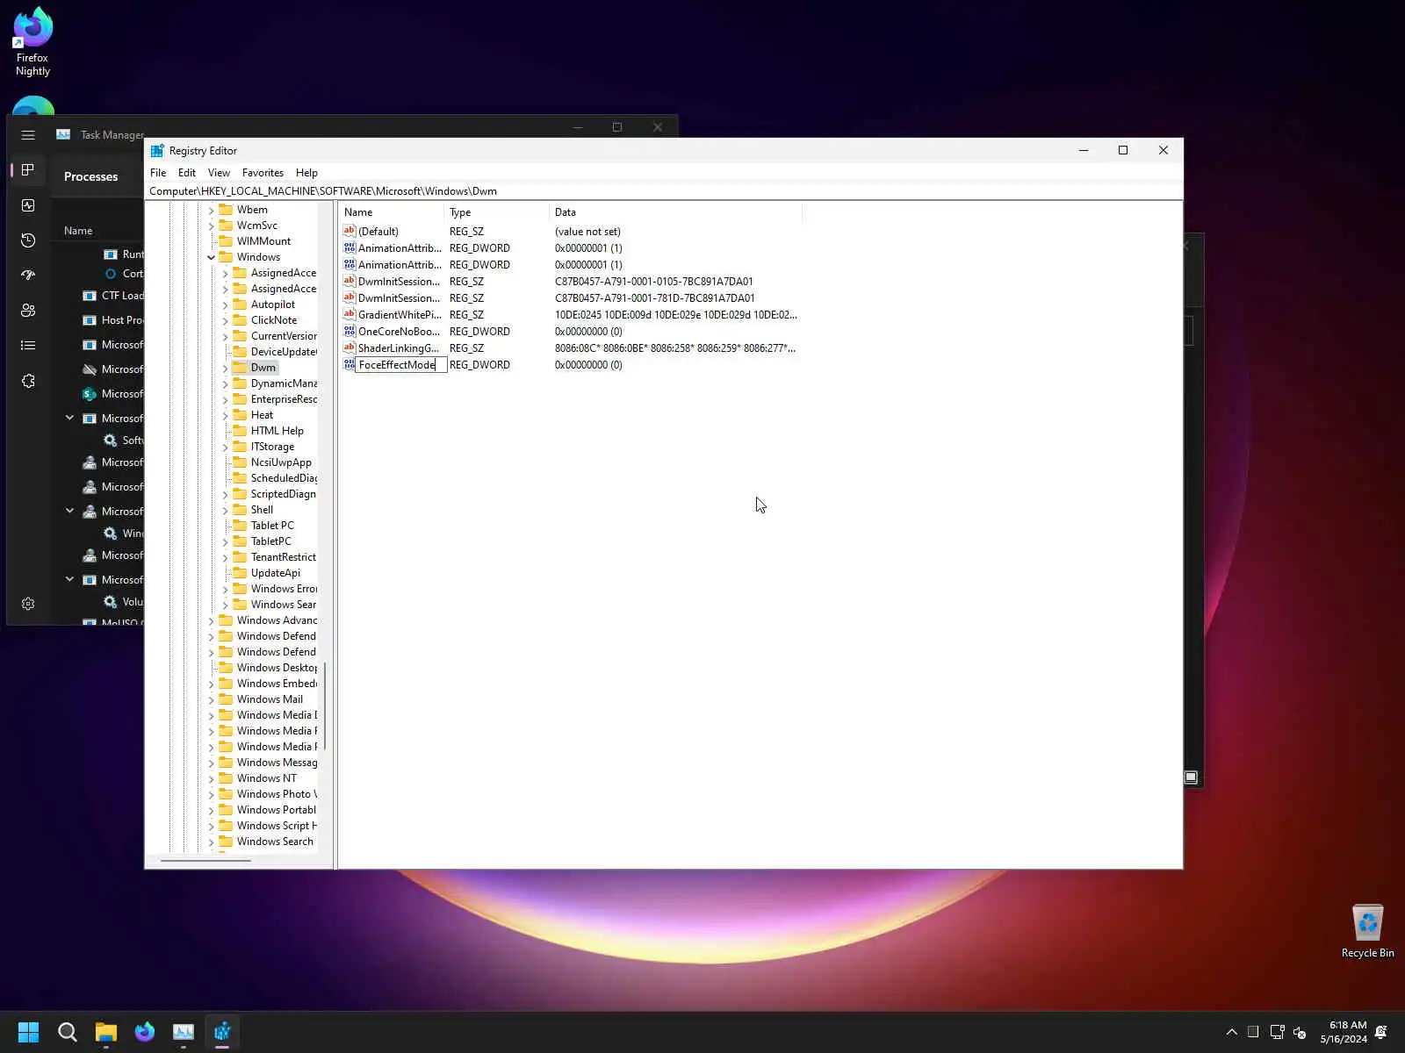
Task: Collapse the Windows key in registry tree
Action: pyautogui.click(x=212, y=257)
